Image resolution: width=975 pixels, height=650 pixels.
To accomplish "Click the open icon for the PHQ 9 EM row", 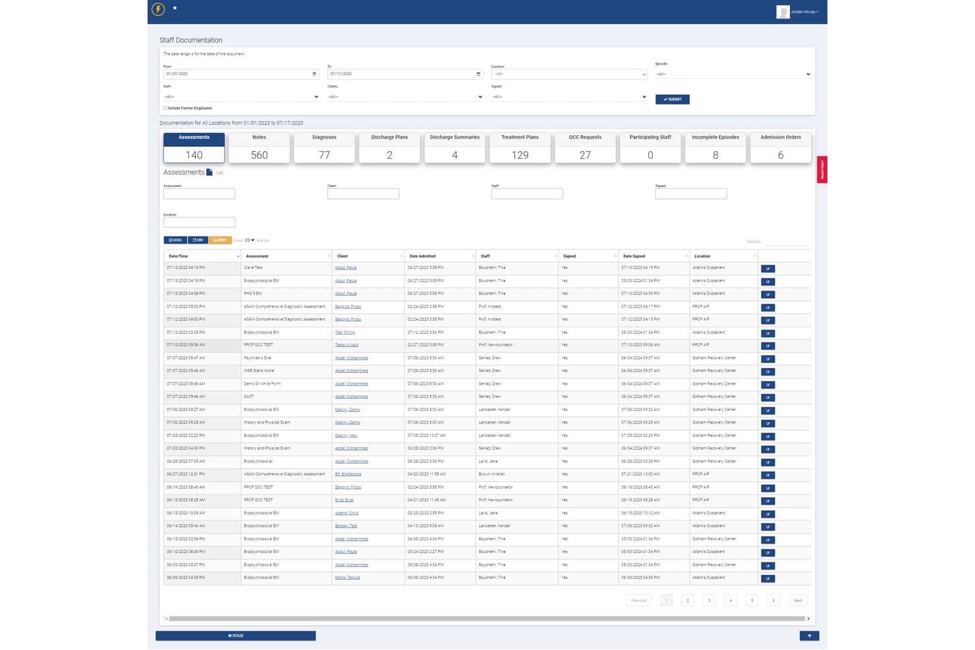I will (767, 294).
